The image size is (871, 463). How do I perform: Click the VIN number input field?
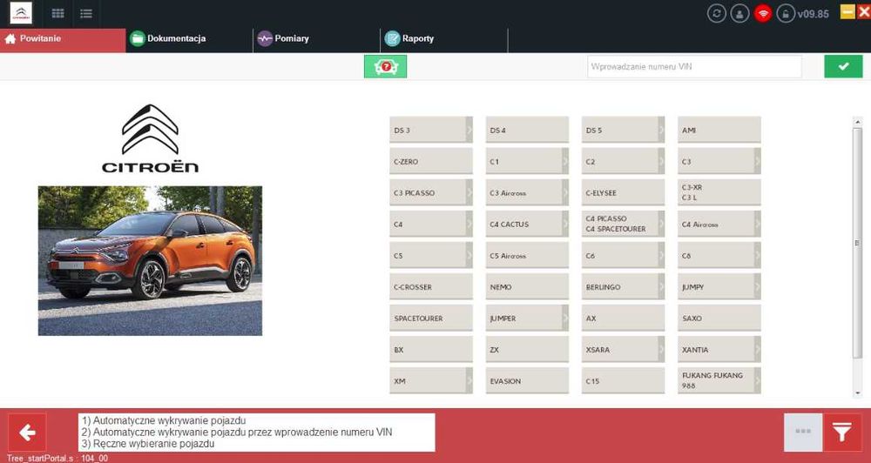point(694,67)
